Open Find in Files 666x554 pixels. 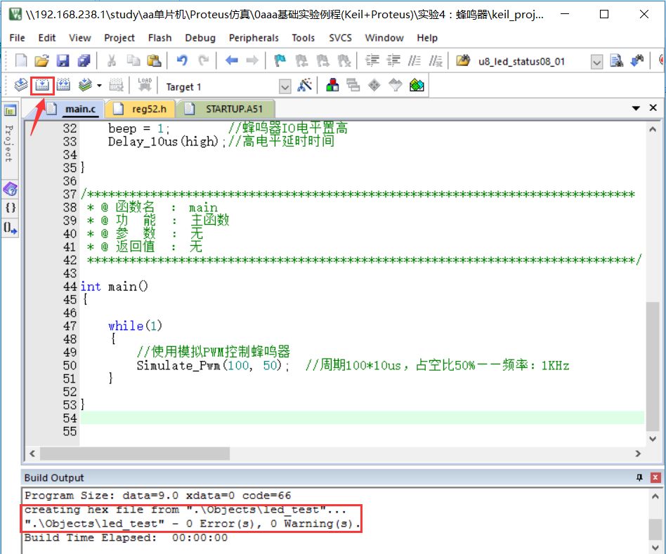click(x=463, y=60)
